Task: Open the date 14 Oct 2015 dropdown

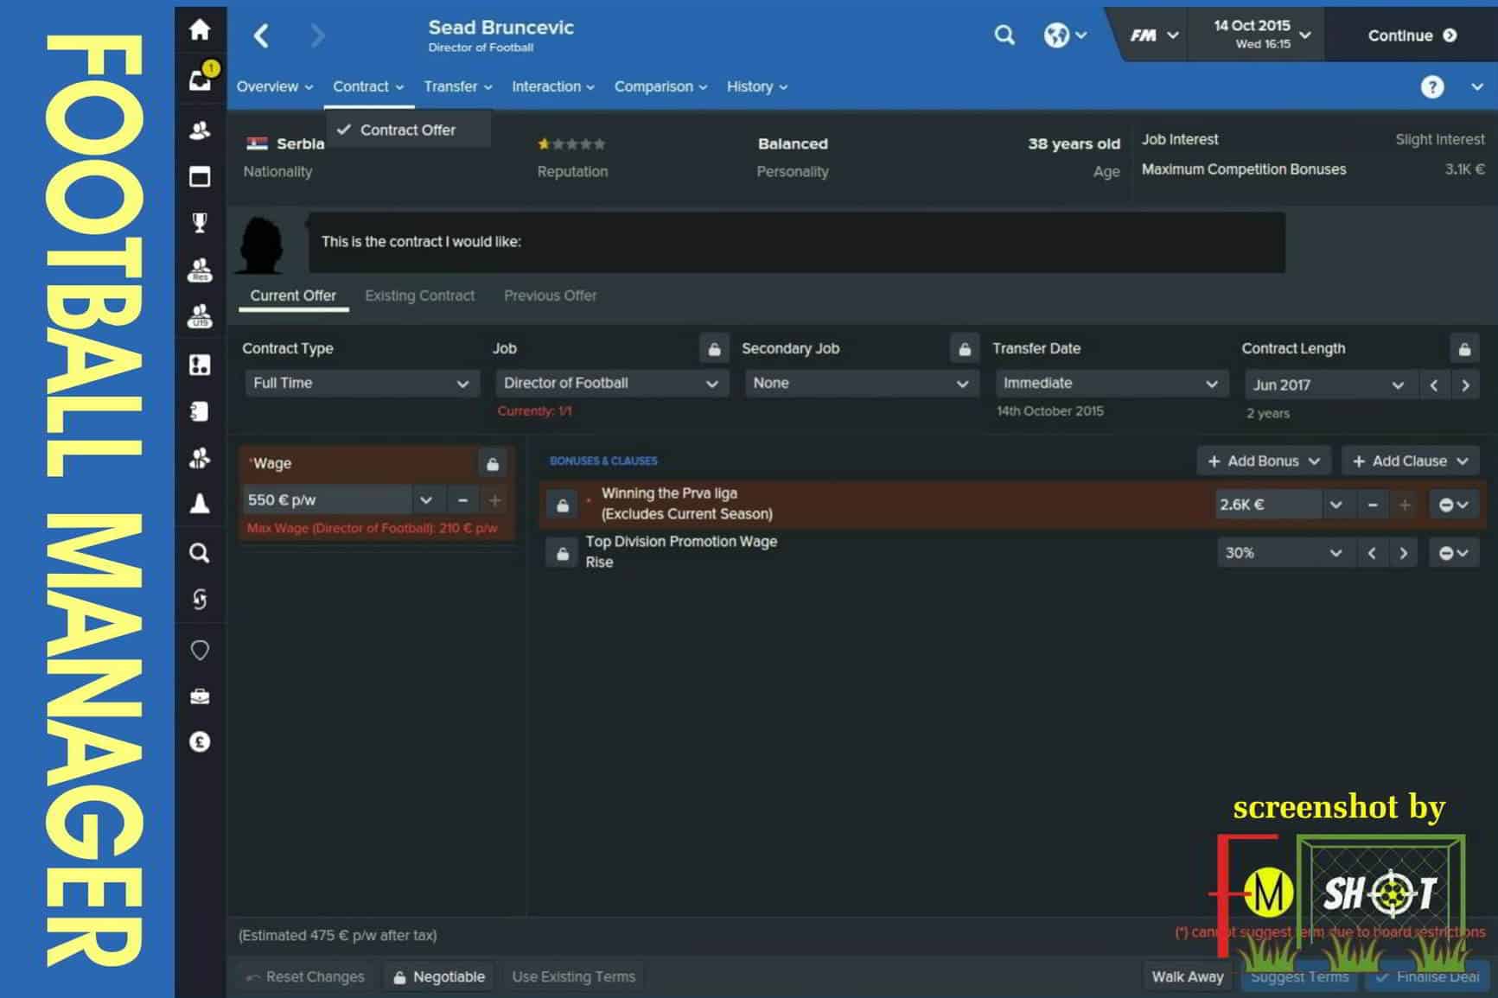Action: [1258, 35]
